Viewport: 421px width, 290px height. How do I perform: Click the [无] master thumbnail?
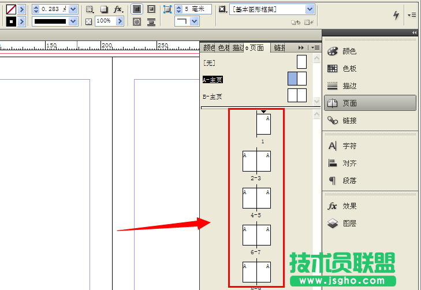(302, 62)
